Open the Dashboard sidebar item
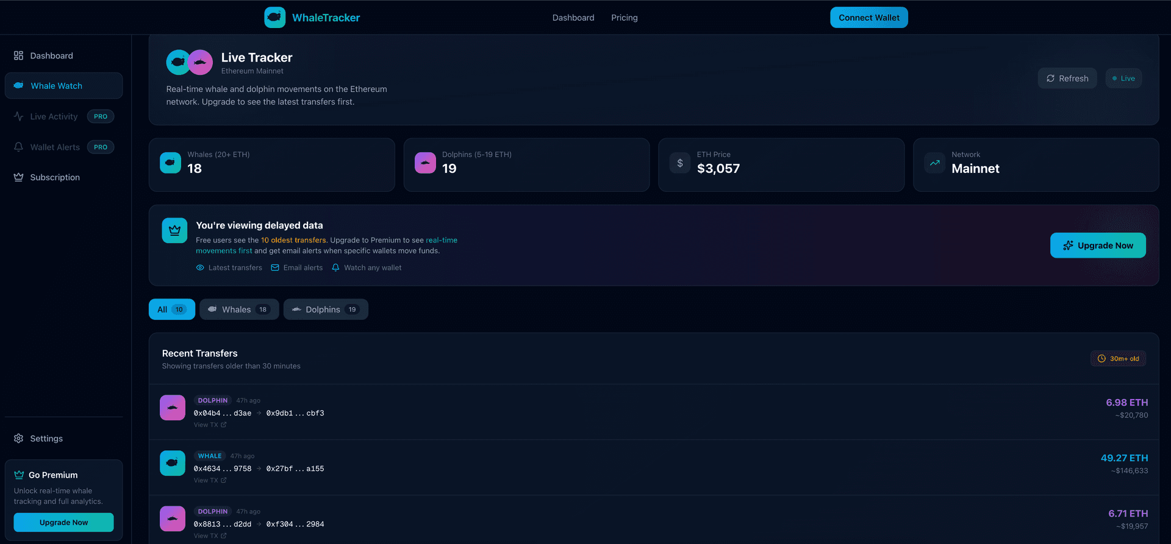Screen dimensions: 1171x544 [51, 55]
